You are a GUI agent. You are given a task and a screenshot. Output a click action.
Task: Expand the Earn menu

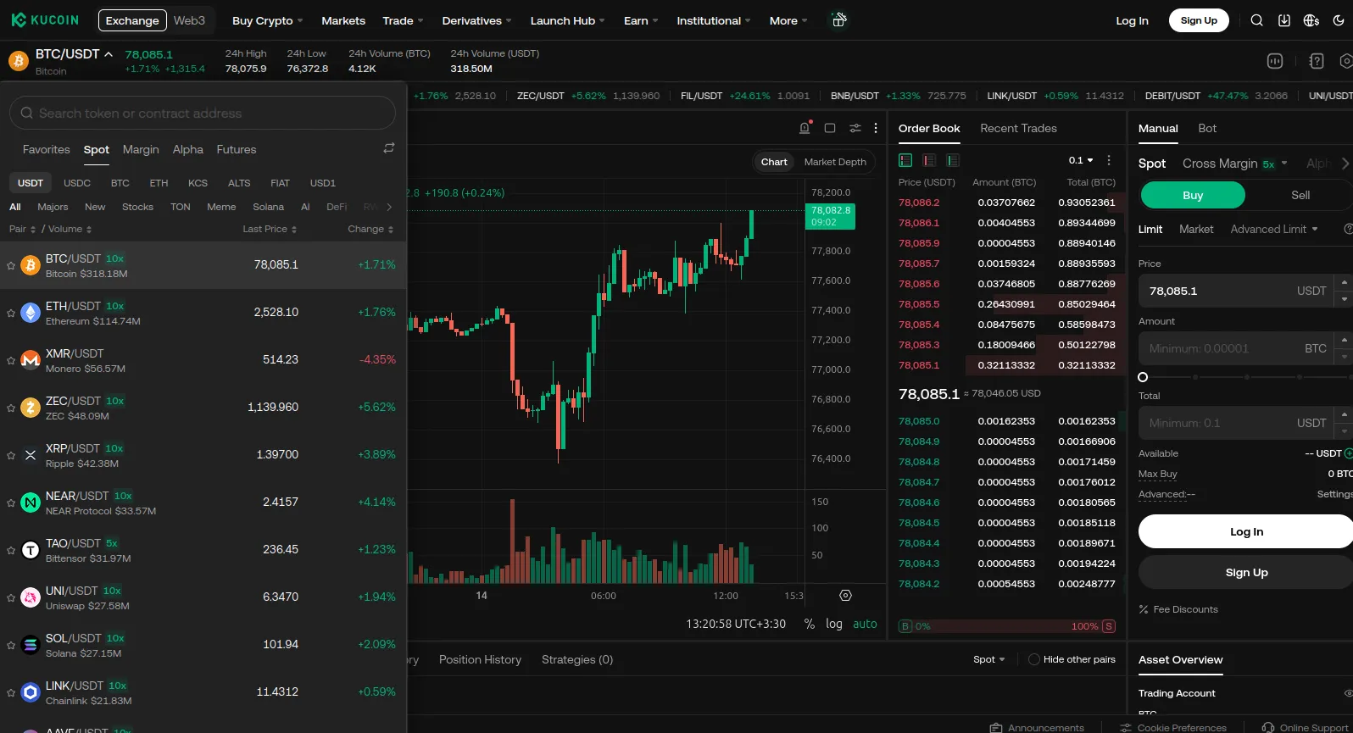point(641,20)
